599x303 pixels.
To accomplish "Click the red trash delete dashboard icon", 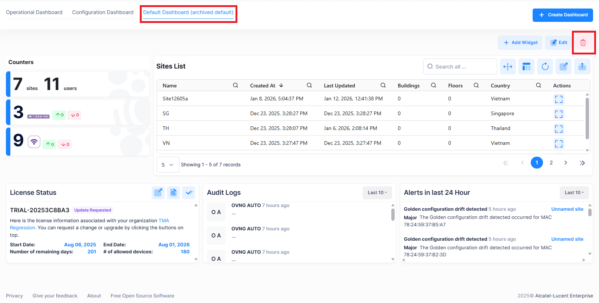I will [x=583, y=43].
